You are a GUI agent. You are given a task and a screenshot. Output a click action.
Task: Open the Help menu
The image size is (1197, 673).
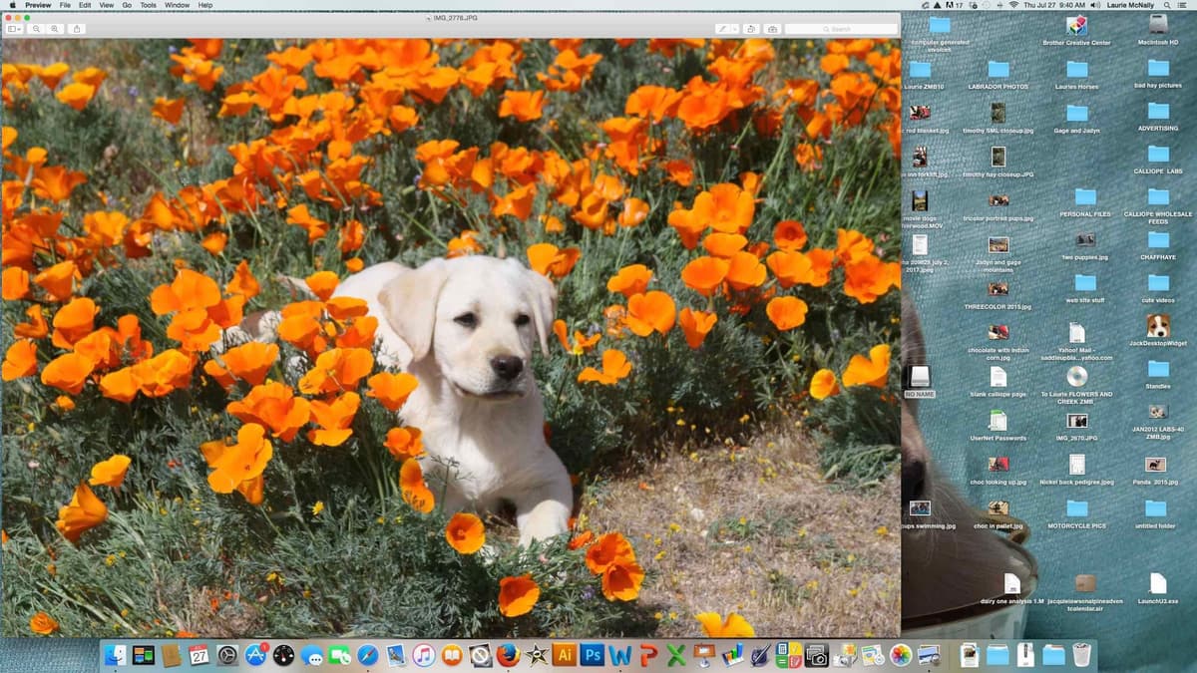click(205, 5)
